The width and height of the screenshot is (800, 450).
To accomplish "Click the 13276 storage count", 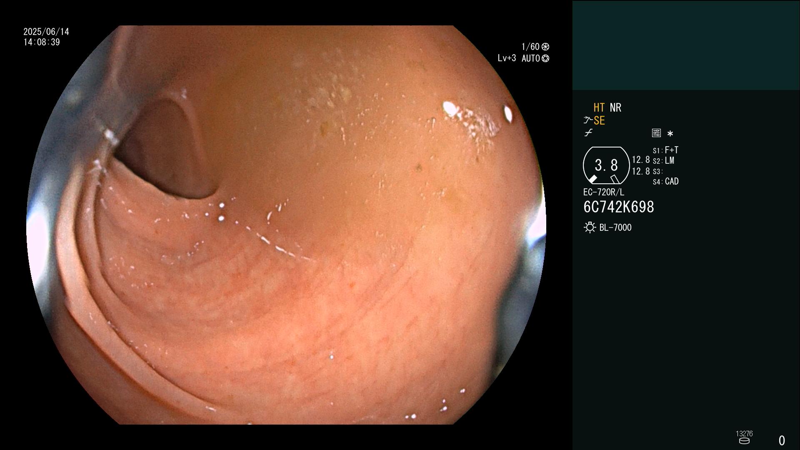I will click(x=744, y=434).
